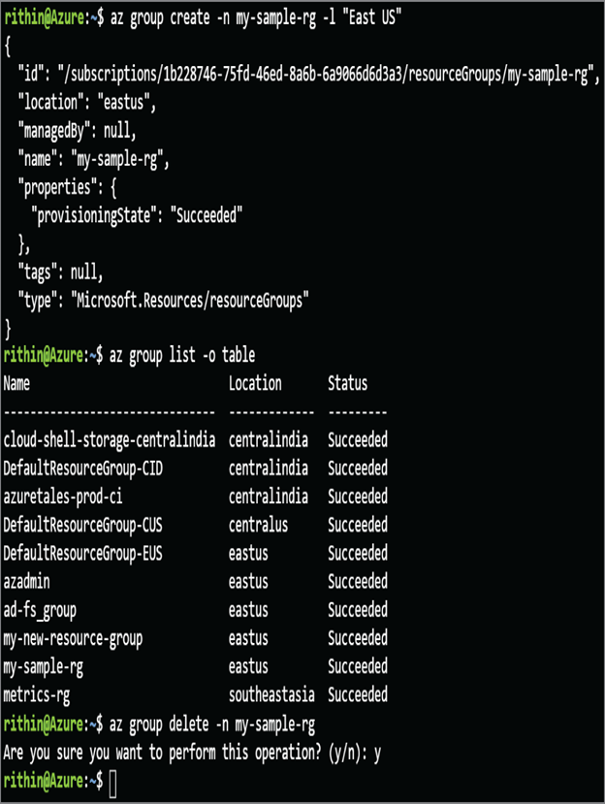This screenshot has height=804, width=605.
Task: Click the Location column header
Action: coord(255,383)
